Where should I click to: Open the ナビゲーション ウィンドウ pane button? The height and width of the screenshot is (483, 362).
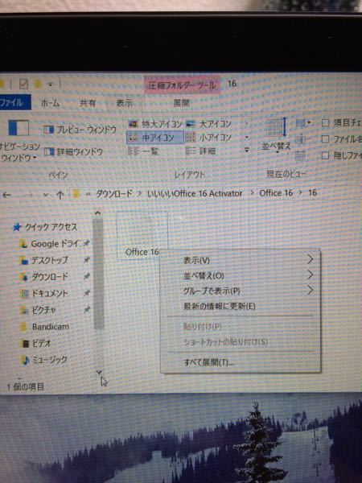[x=19, y=140]
